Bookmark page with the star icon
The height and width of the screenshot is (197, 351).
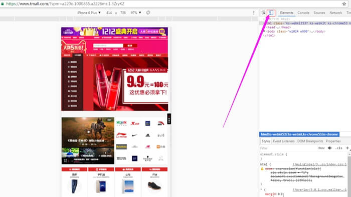(x=344, y=4)
